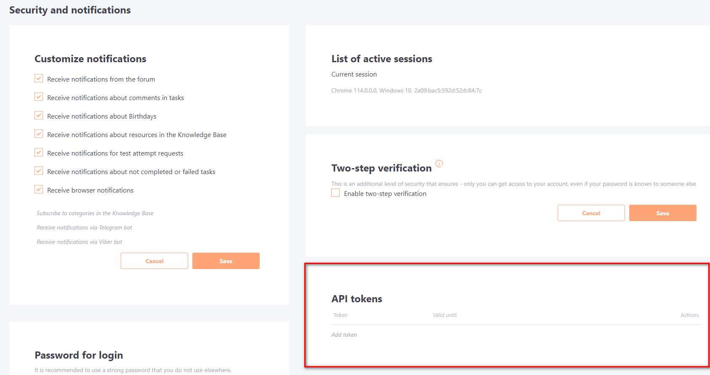The width and height of the screenshot is (710, 375).
Task: Disable Receive browser notifications
Action: tap(39, 190)
